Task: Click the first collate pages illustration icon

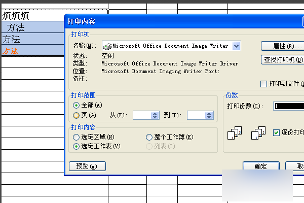Action: pos(235,133)
